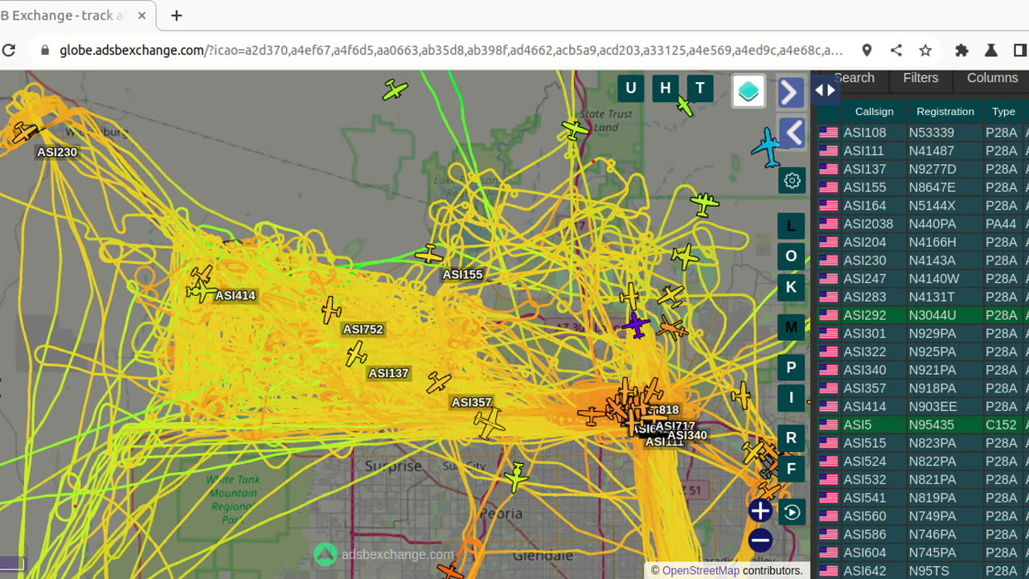Screen dimensions: 1029x579
Task: Toggle the U map button
Action: [x=631, y=88]
